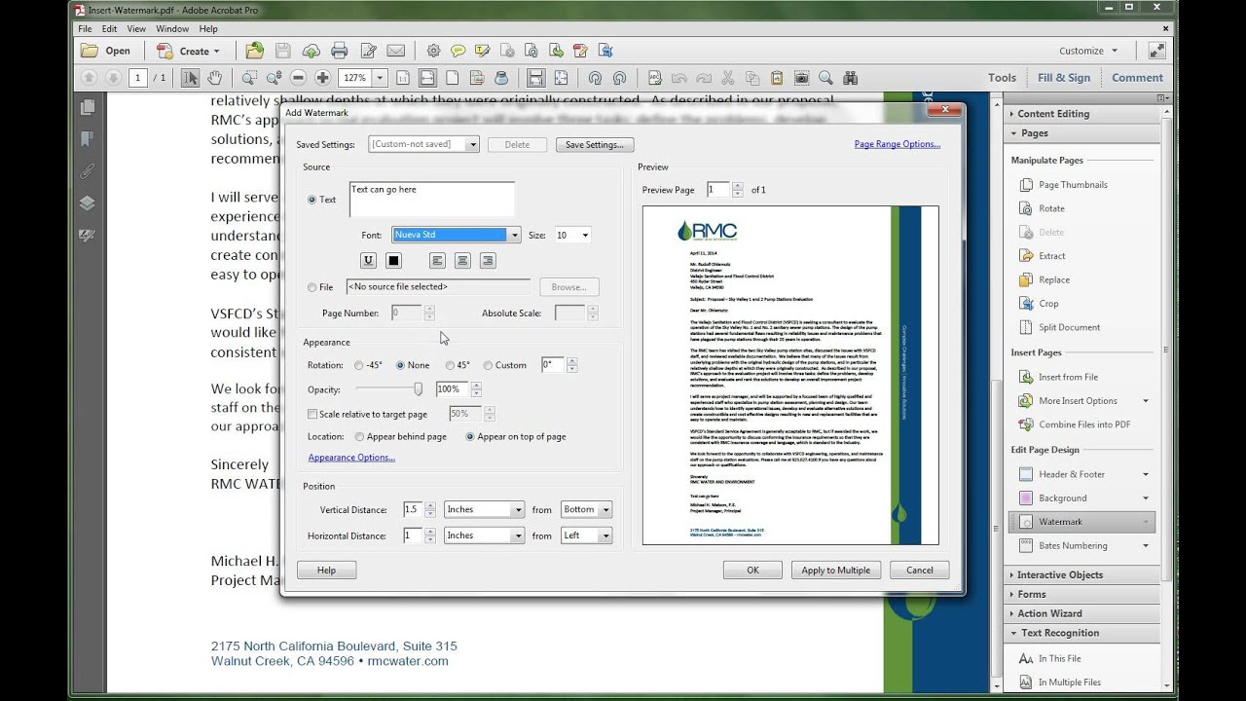Click the Zoom In plus button
1246x701 pixels.
[323, 78]
